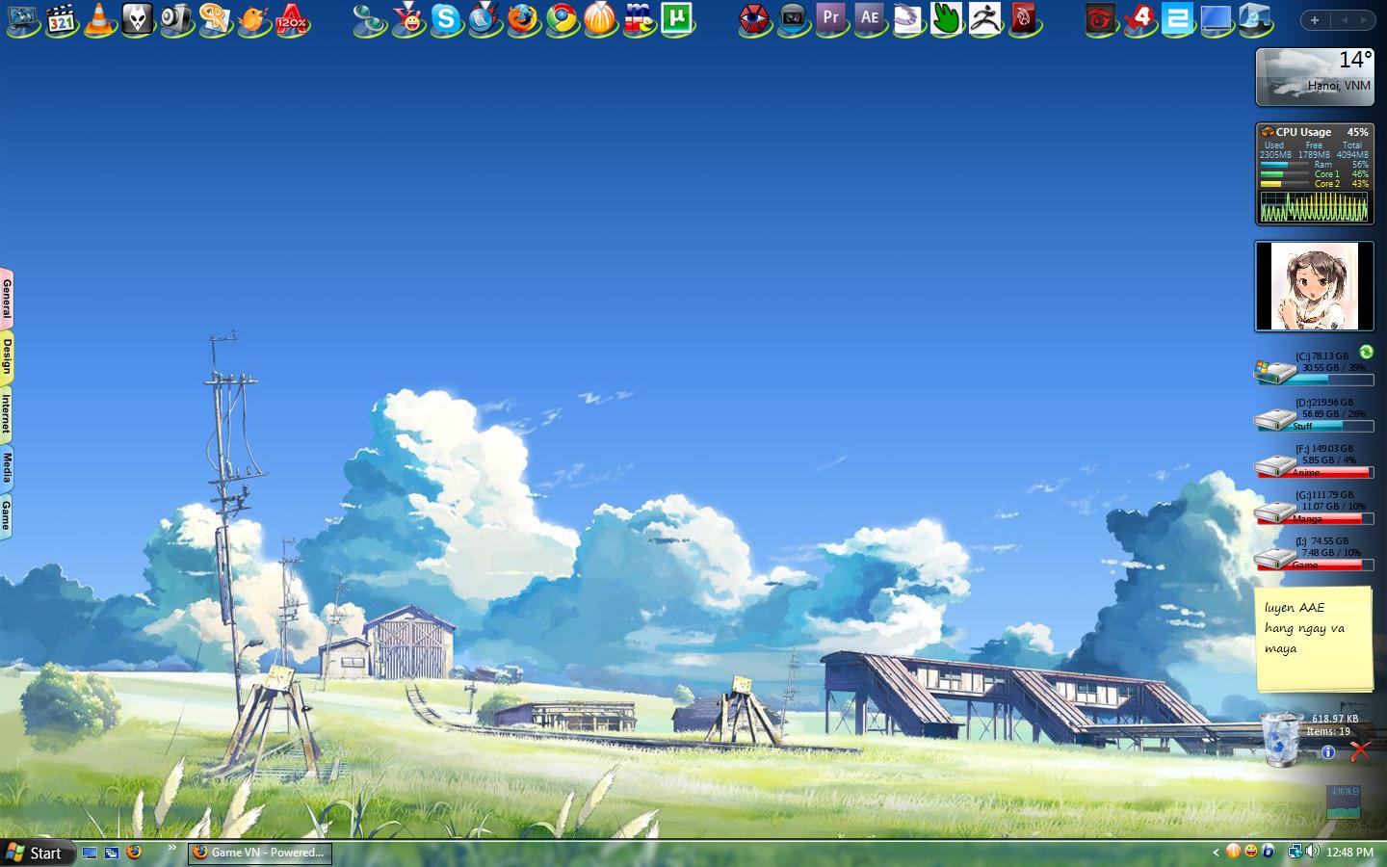This screenshot has width=1387, height=867.
Task: Click the 12:48 PM taskbar clock
Action: (x=1350, y=853)
